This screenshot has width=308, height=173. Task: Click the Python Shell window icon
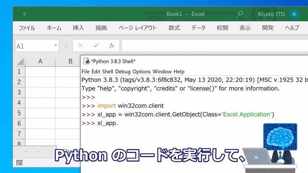click(x=87, y=61)
